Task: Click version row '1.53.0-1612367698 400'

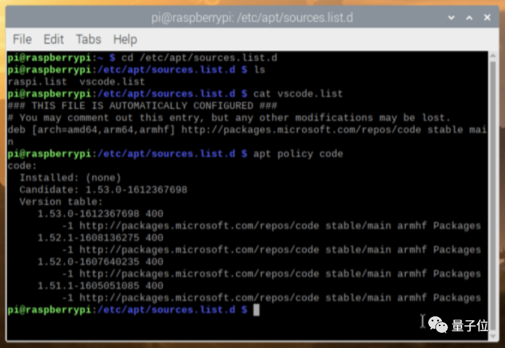Action: tap(100, 214)
